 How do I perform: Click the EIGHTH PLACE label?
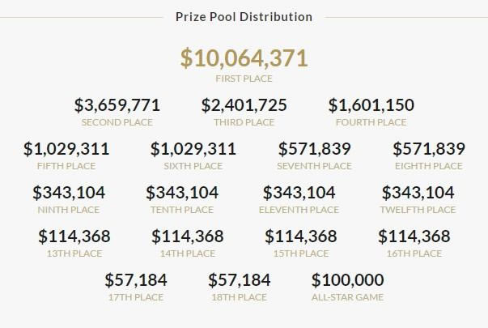[x=429, y=166]
